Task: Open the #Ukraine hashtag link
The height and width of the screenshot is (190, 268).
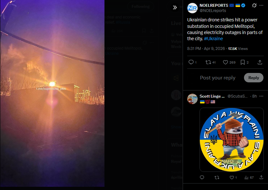Action: [213, 39]
